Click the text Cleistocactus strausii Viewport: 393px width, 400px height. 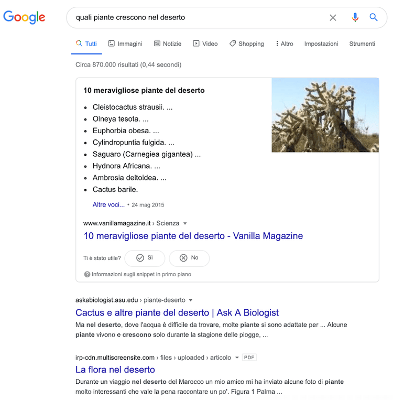pos(128,107)
